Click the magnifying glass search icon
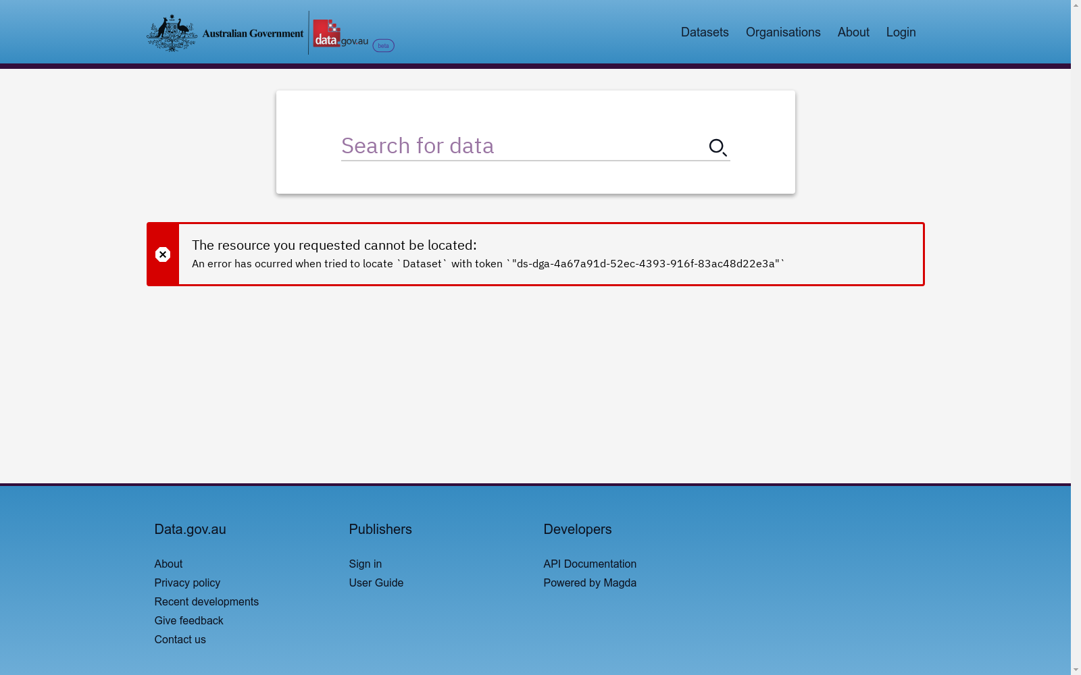 718,147
